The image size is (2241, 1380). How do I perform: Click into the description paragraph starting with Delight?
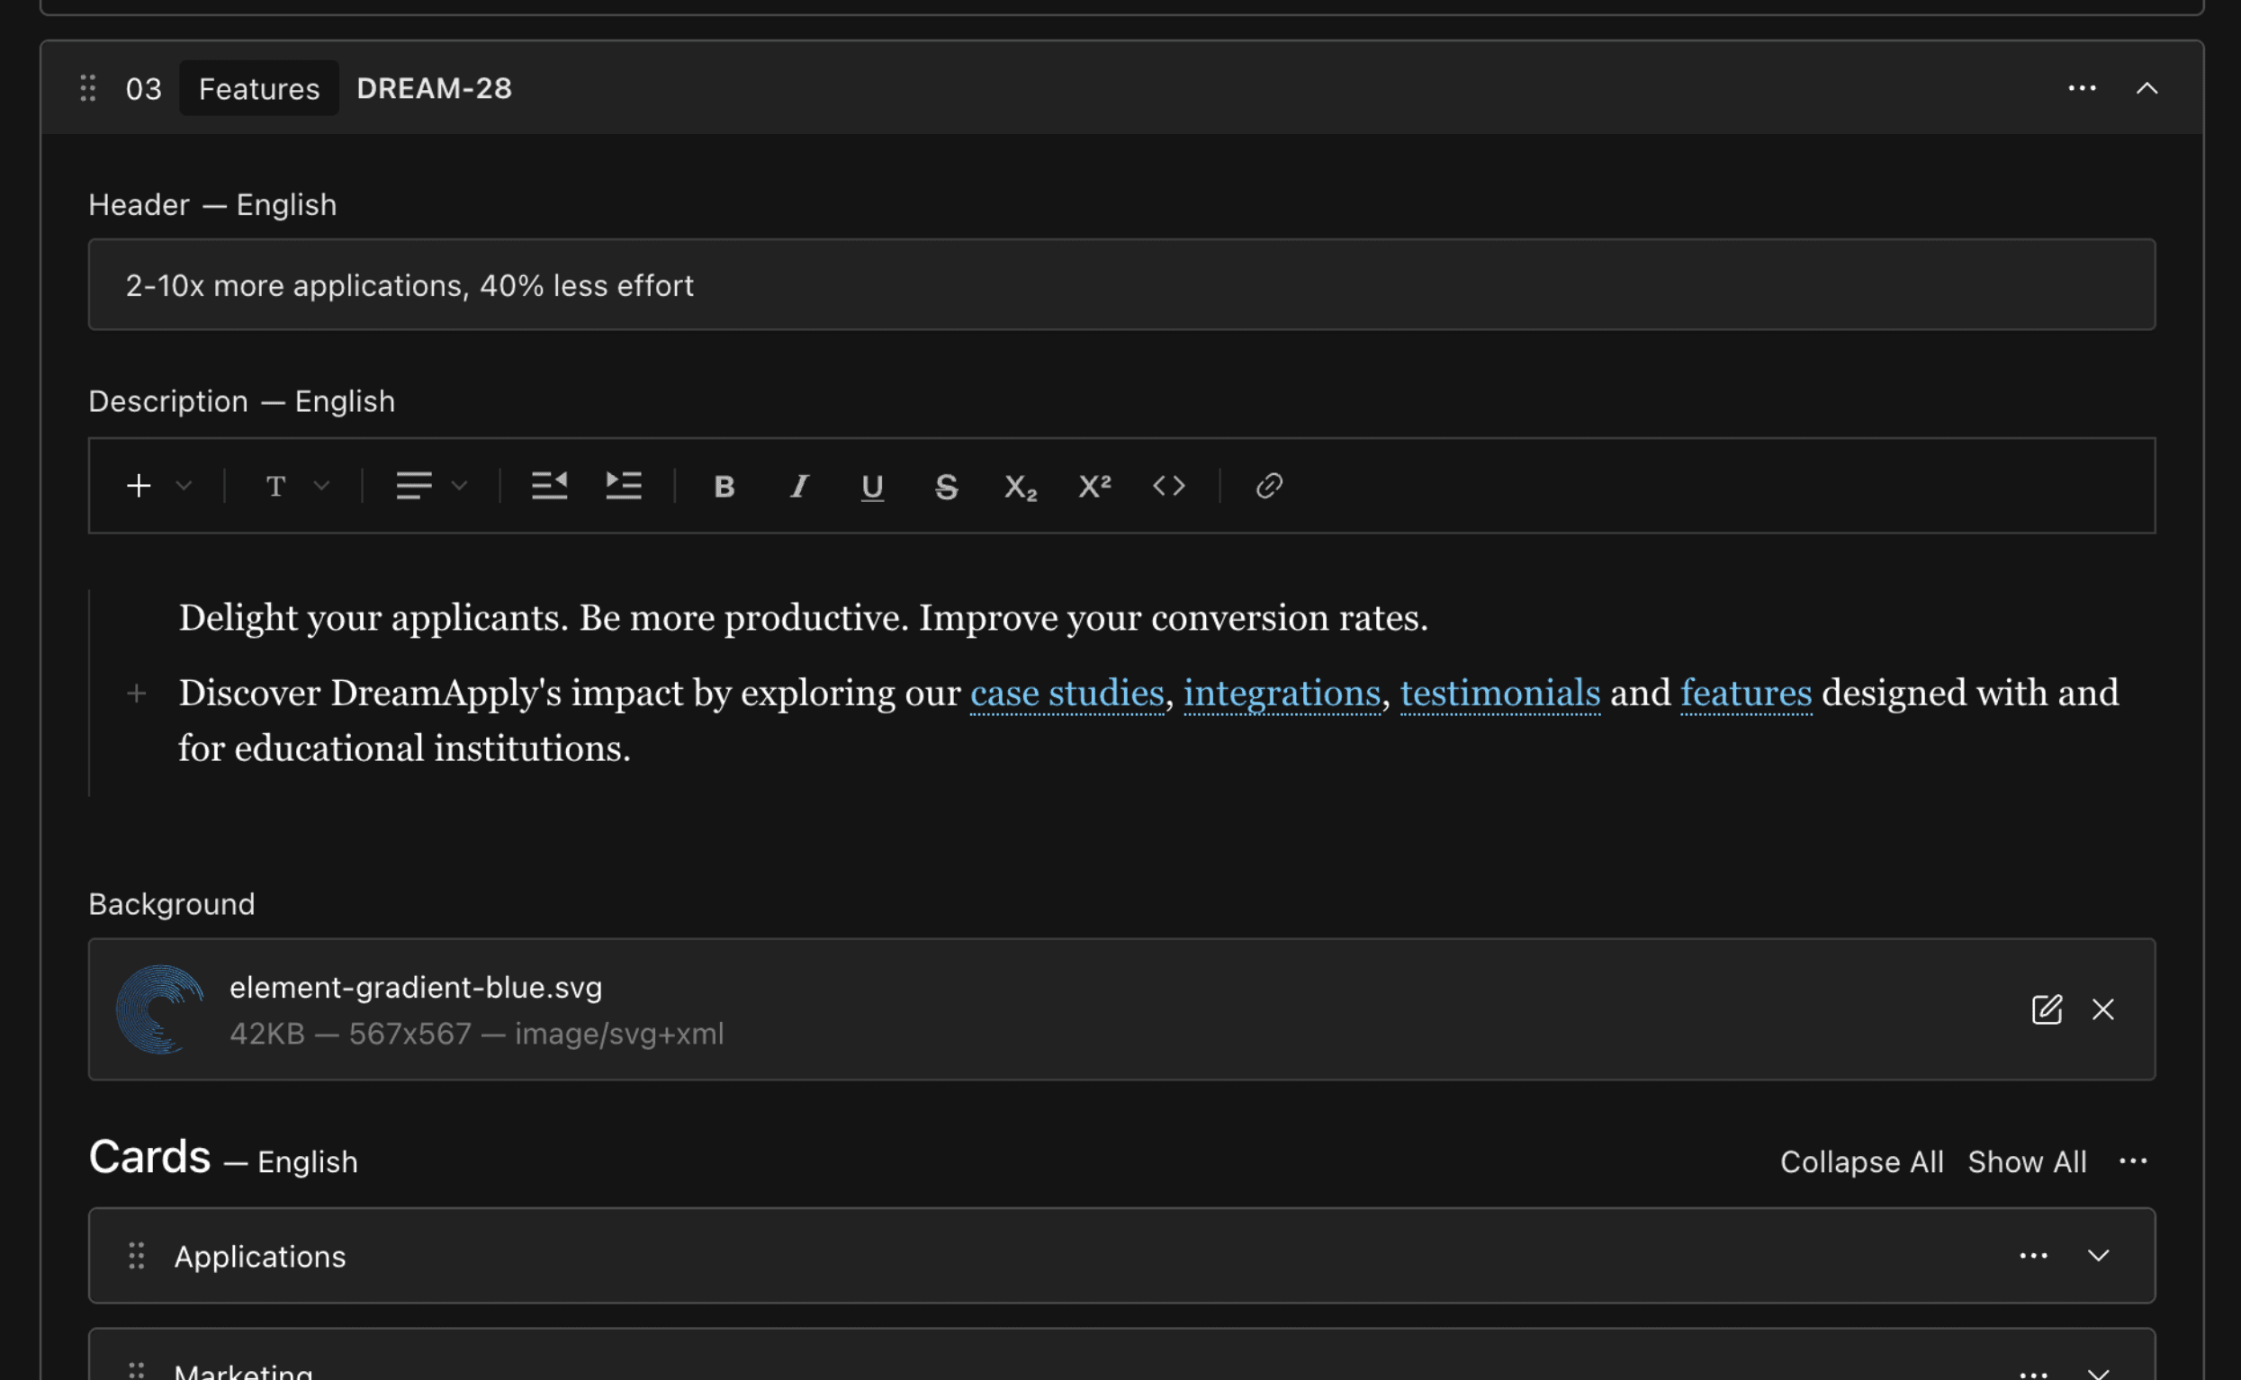tap(804, 619)
